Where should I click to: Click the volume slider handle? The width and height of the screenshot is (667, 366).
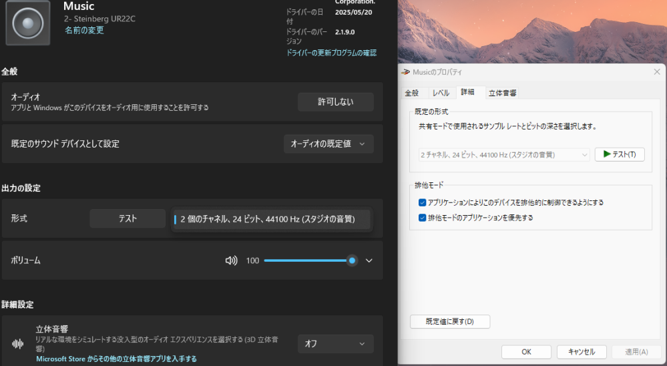tap(352, 260)
